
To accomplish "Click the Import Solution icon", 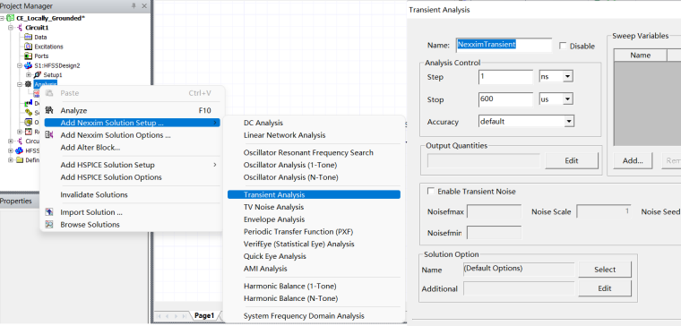I will (49, 212).
